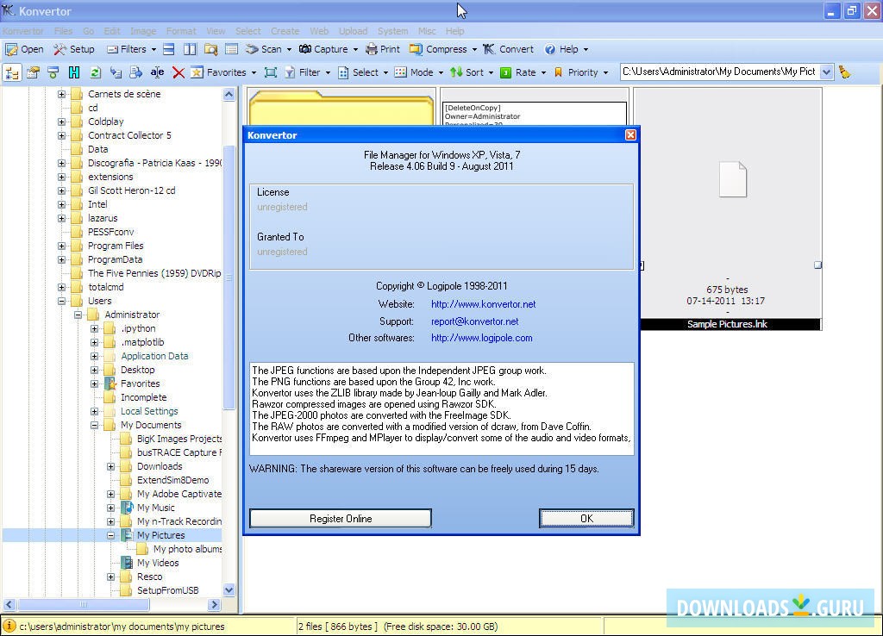The height and width of the screenshot is (636, 883).
Task: Select the My Videos tree folder
Action: click(159, 563)
